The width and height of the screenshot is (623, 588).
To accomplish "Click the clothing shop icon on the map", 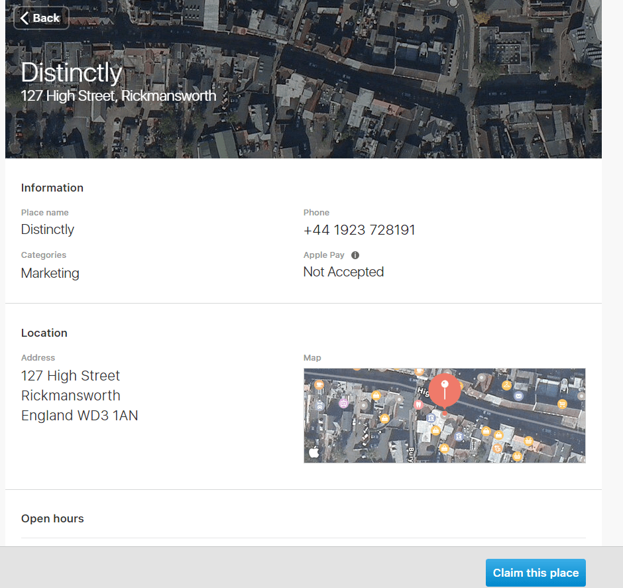I will pyautogui.click(x=507, y=386).
